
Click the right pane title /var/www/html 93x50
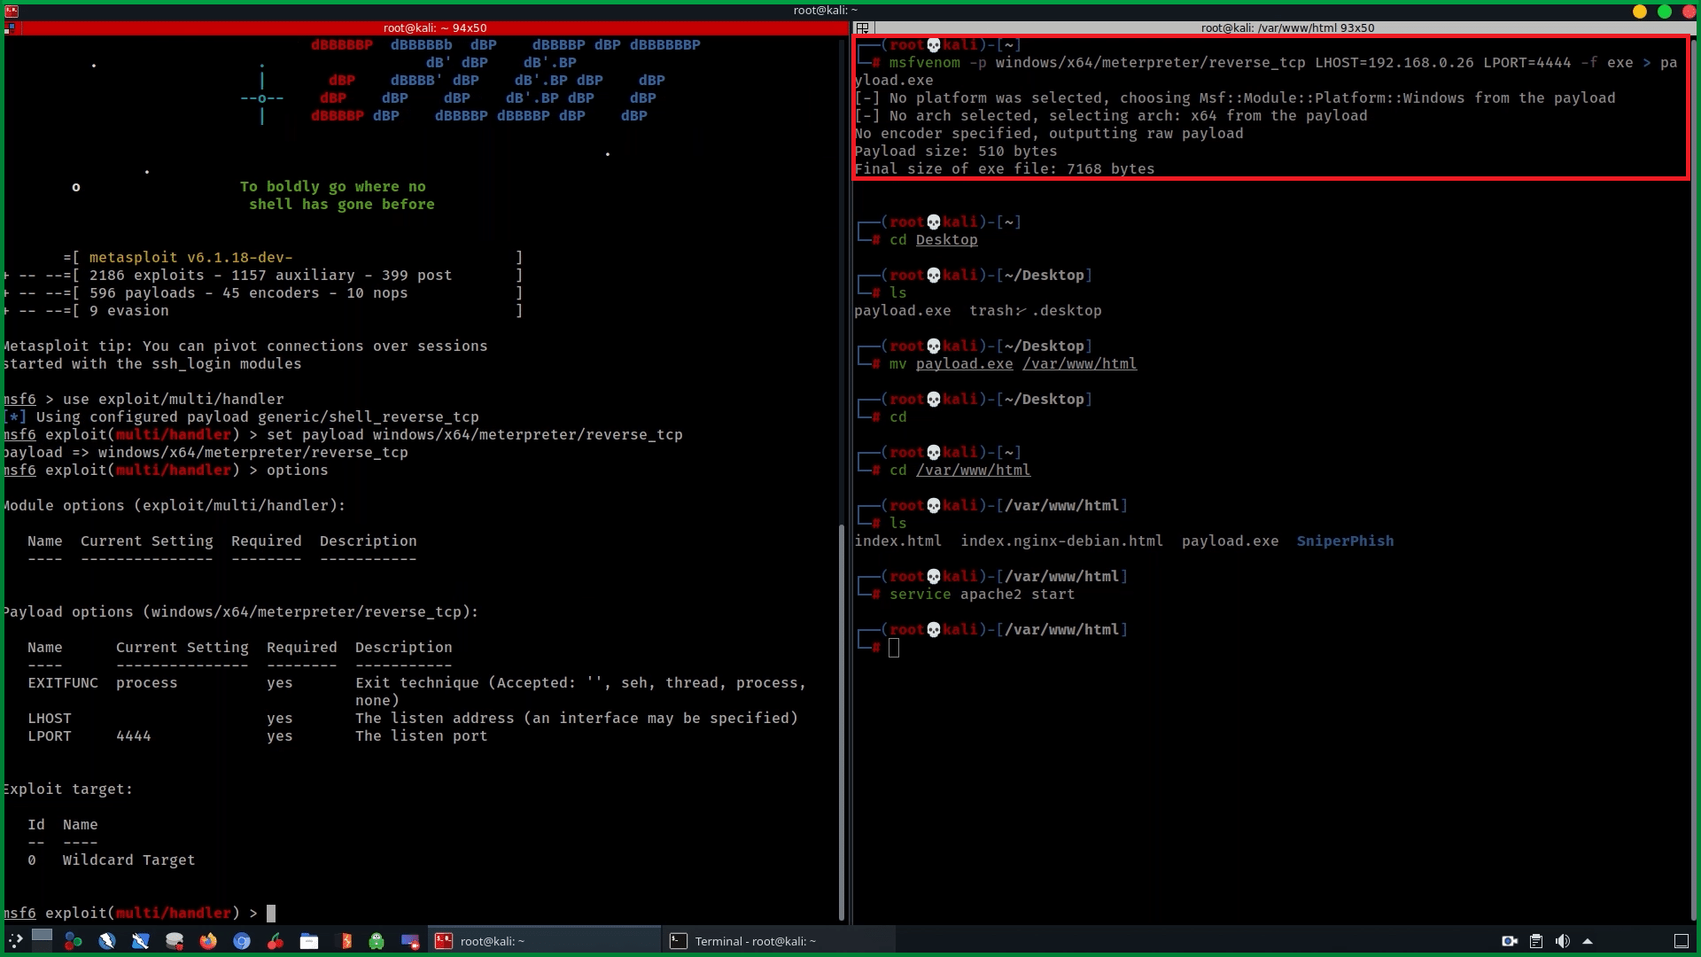pyautogui.click(x=1286, y=28)
